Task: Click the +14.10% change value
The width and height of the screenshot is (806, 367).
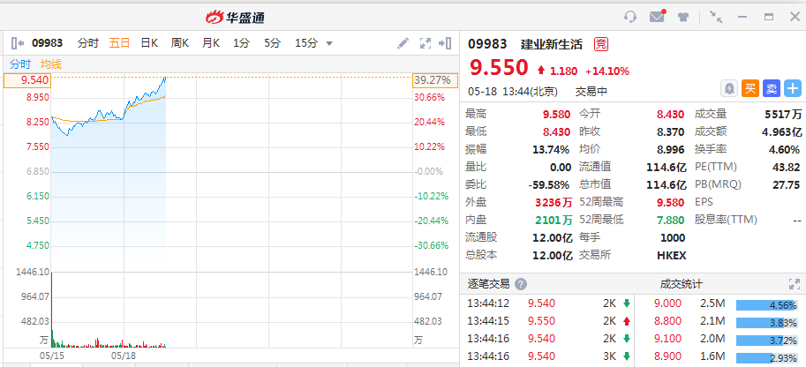Action: tap(607, 71)
